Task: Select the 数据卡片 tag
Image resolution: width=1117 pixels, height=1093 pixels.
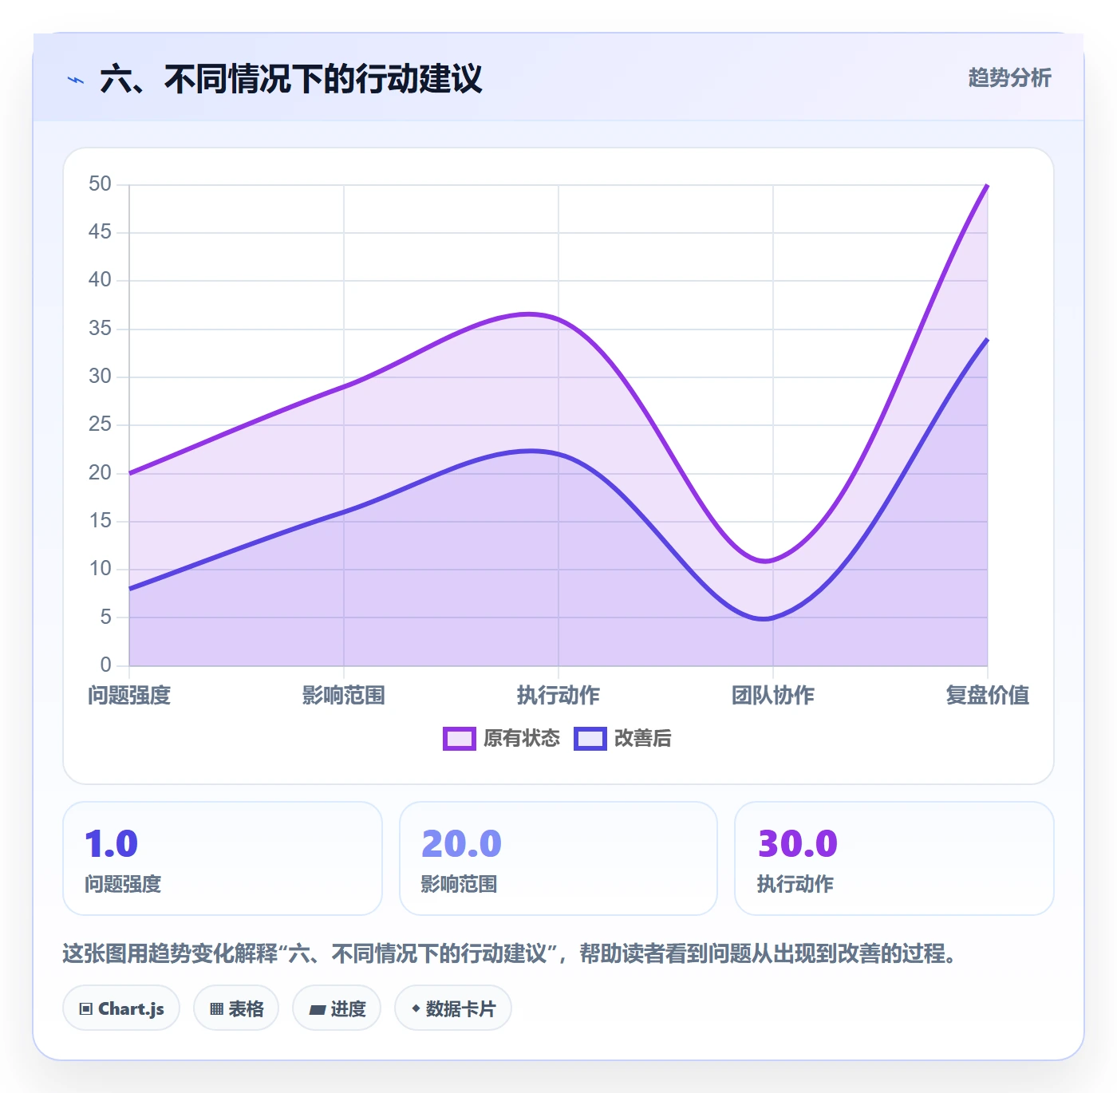Action: pos(453,1008)
